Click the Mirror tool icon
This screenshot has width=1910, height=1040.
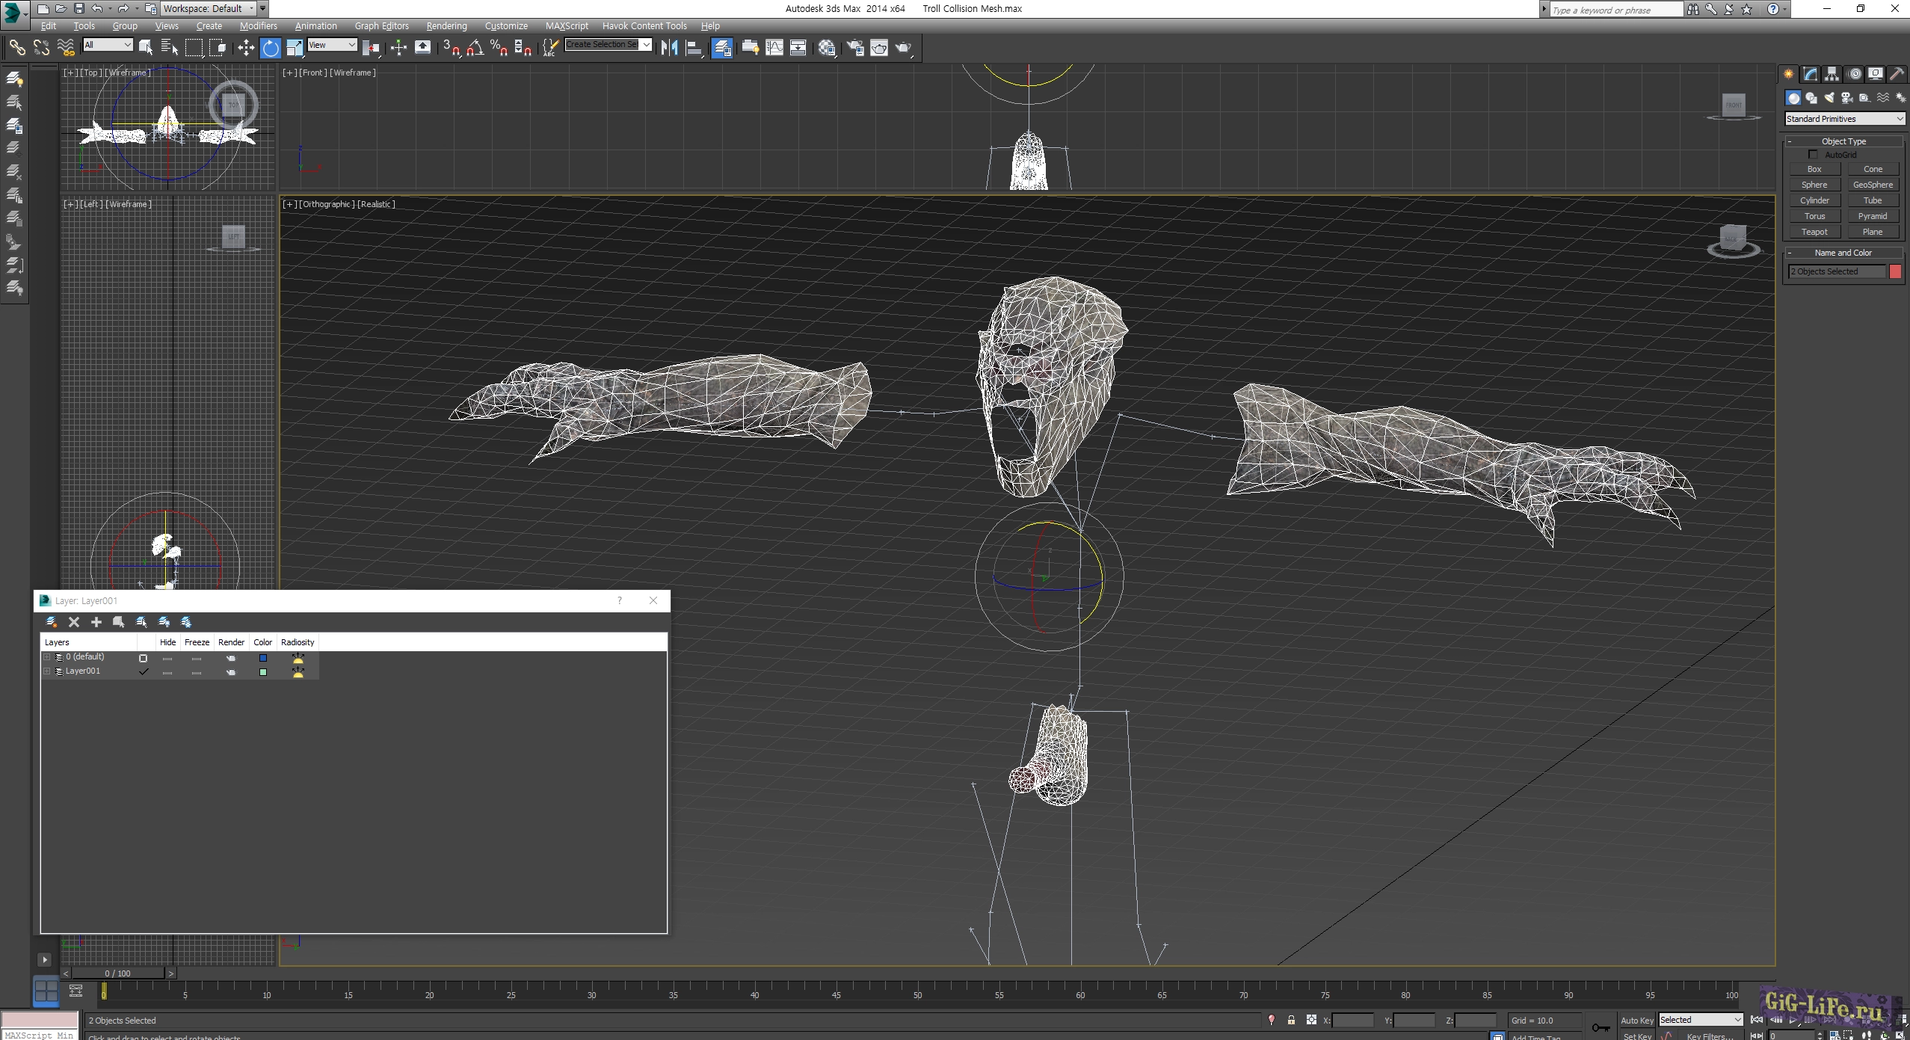click(669, 49)
